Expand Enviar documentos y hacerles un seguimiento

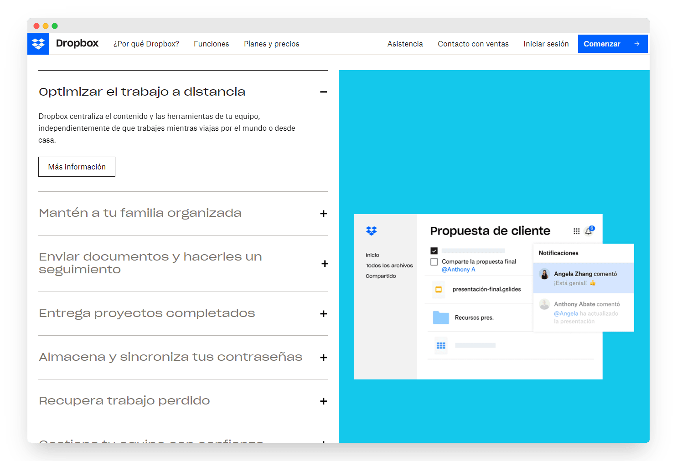(x=325, y=264)
